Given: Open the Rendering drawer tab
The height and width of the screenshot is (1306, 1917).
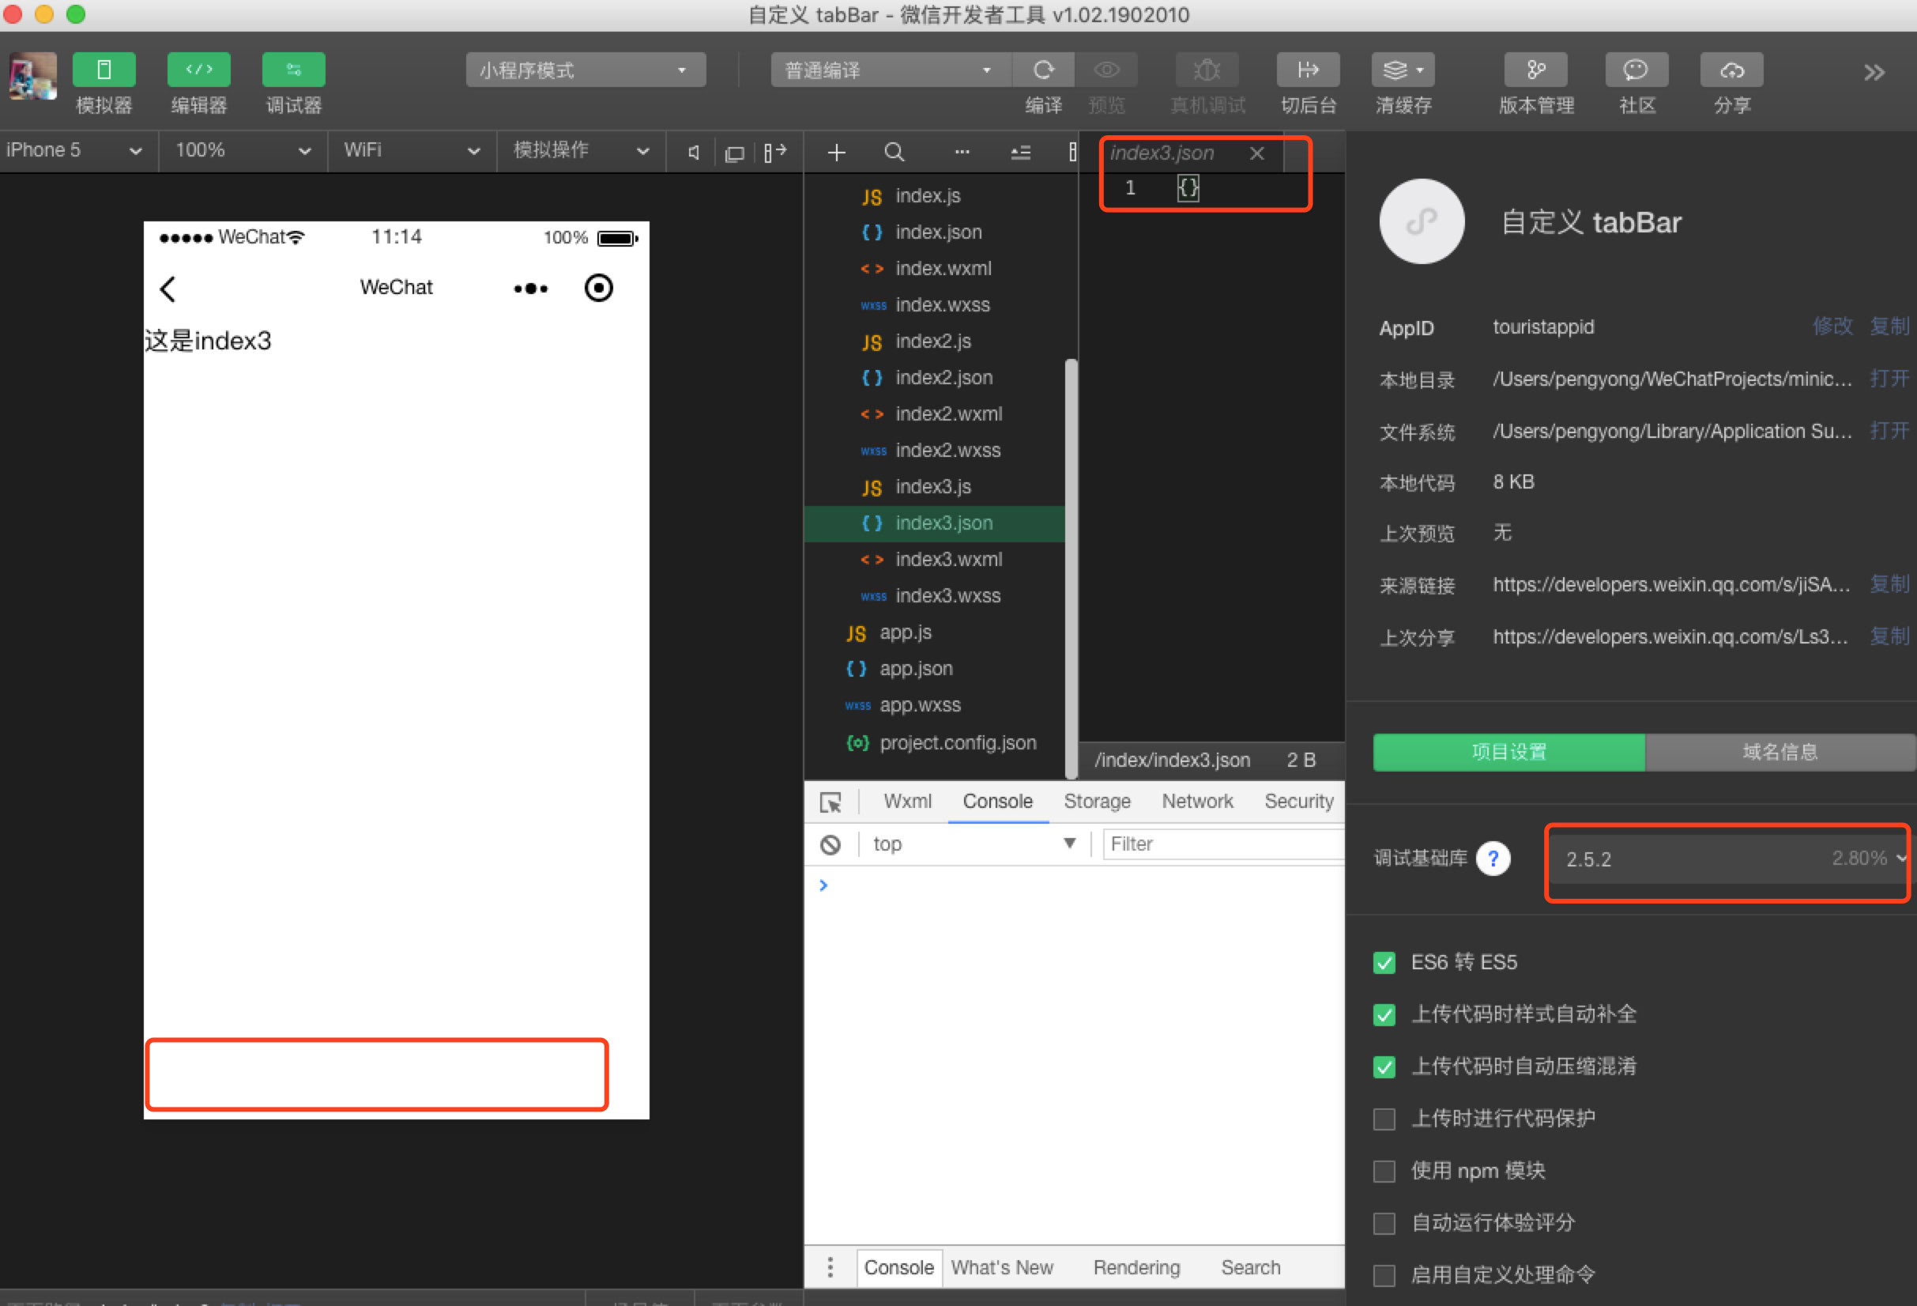Looking at the screenshot, I should click(x=1136, y=1267).
